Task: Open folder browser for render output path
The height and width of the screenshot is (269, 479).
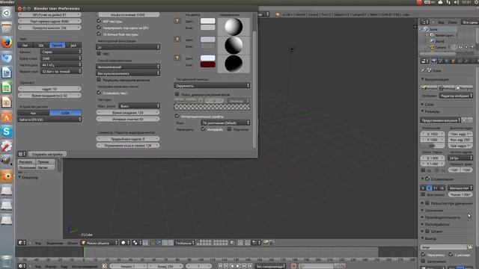Action: [470, 247]
